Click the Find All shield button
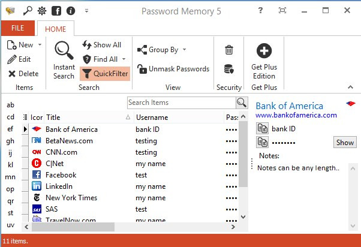 [100, 59]
